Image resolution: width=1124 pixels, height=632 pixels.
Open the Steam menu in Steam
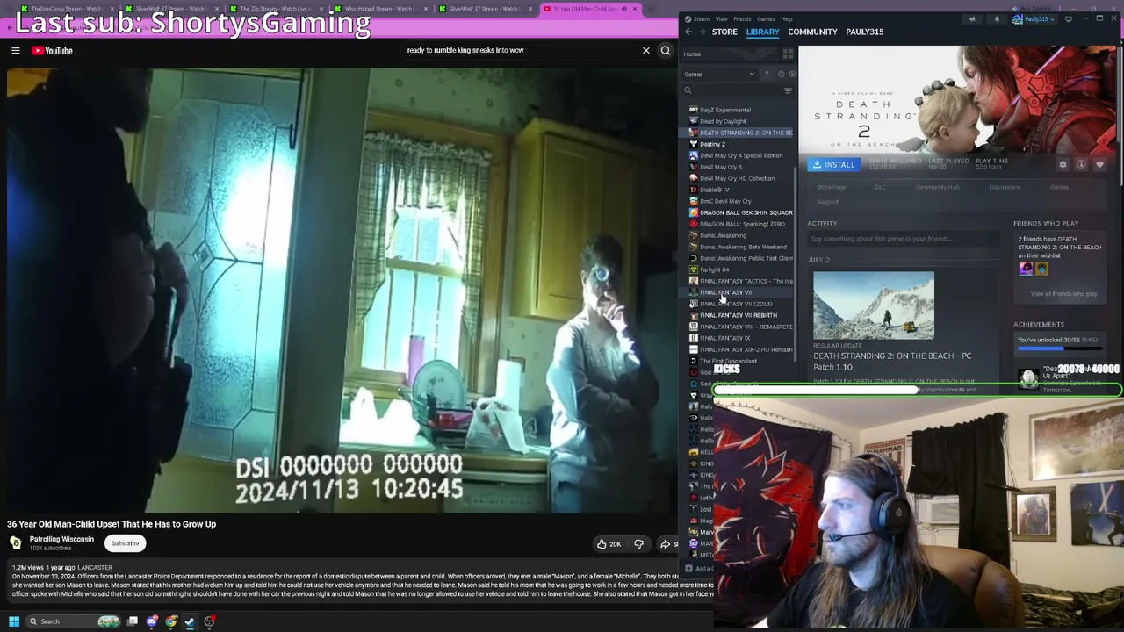[x=702, y=18]
